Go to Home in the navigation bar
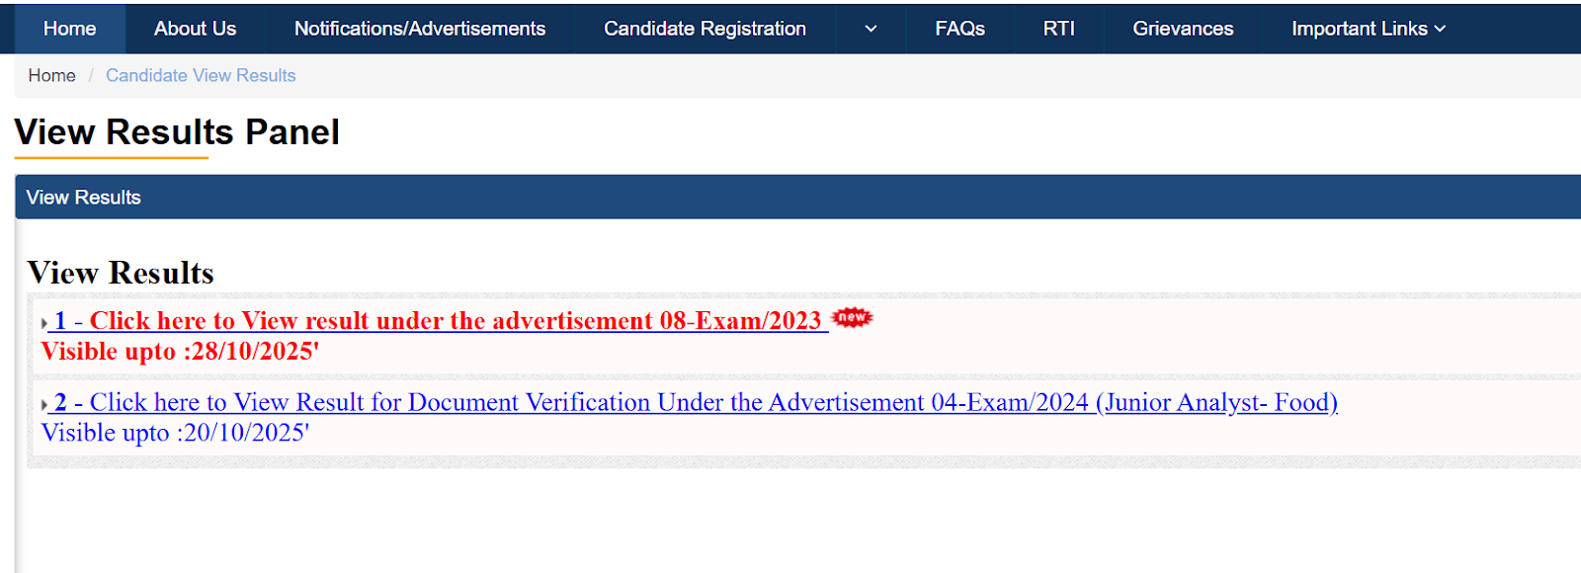The image size is (1581, 573). coord(69,29)
